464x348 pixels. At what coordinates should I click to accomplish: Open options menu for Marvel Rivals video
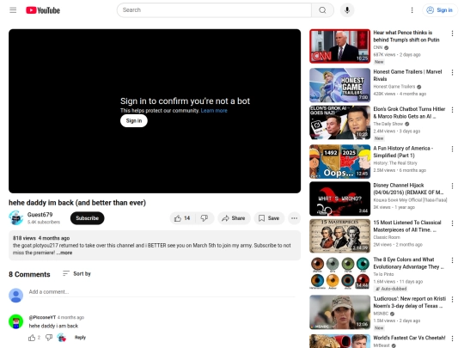(452, 72)
